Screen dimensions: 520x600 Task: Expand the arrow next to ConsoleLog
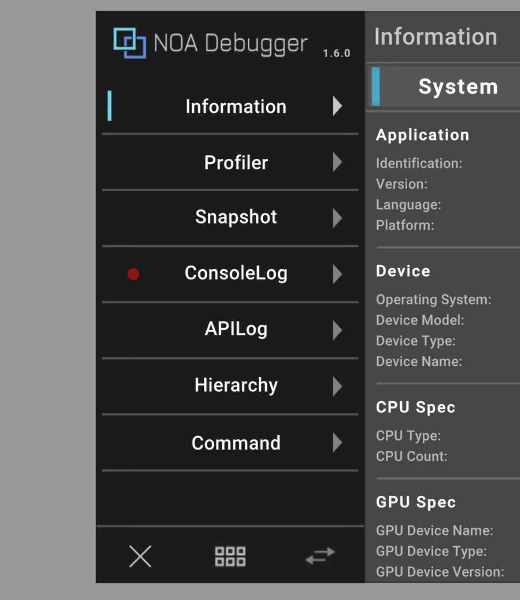click(x=337, y=274)
